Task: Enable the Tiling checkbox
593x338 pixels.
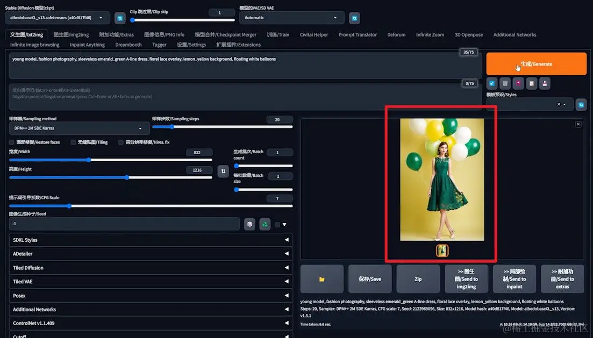Action: 73,142
